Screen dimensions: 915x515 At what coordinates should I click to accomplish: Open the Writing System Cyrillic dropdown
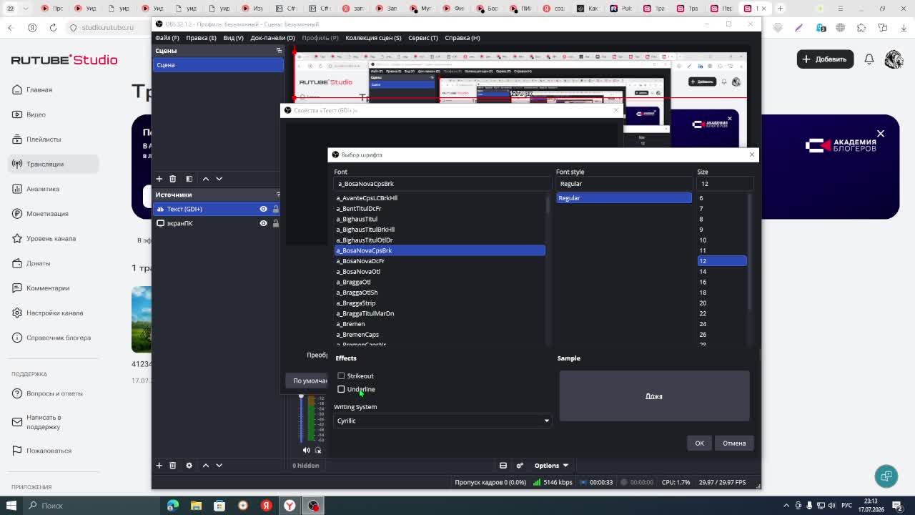pos(442,421)
